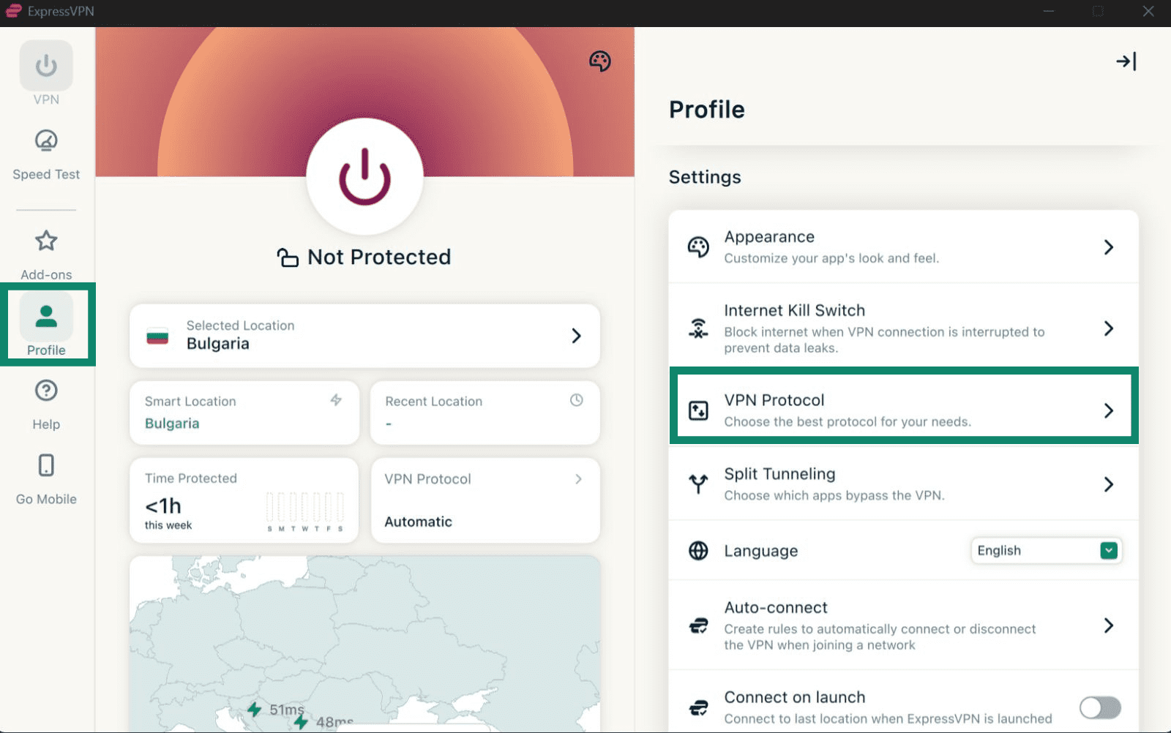Open Internet Kill Switch settings
Viewport: 1171px width, 733px height.
905,328
